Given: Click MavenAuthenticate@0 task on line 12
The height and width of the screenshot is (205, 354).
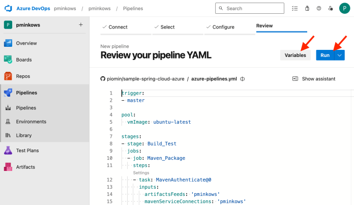Looking at the screenshot, I should (184, 180).
